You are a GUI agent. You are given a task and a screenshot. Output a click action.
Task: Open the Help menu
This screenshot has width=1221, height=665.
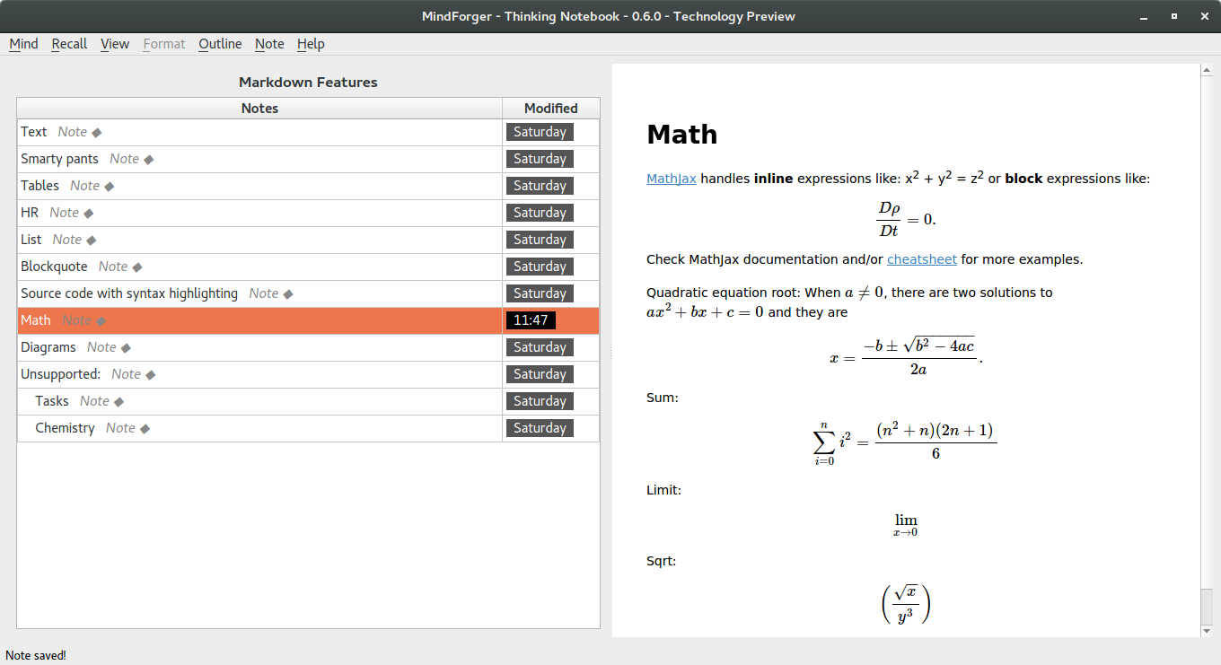311,44
